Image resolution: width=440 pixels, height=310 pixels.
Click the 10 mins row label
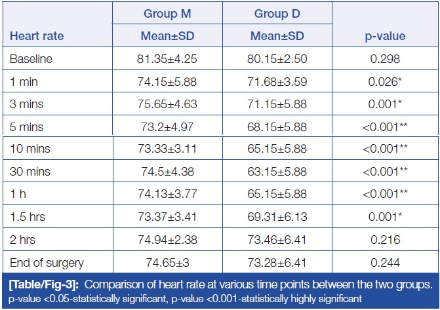[x=29, y=151]
